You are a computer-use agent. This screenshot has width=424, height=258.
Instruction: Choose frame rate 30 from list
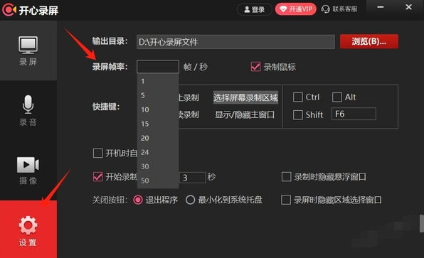pos(158,166)
